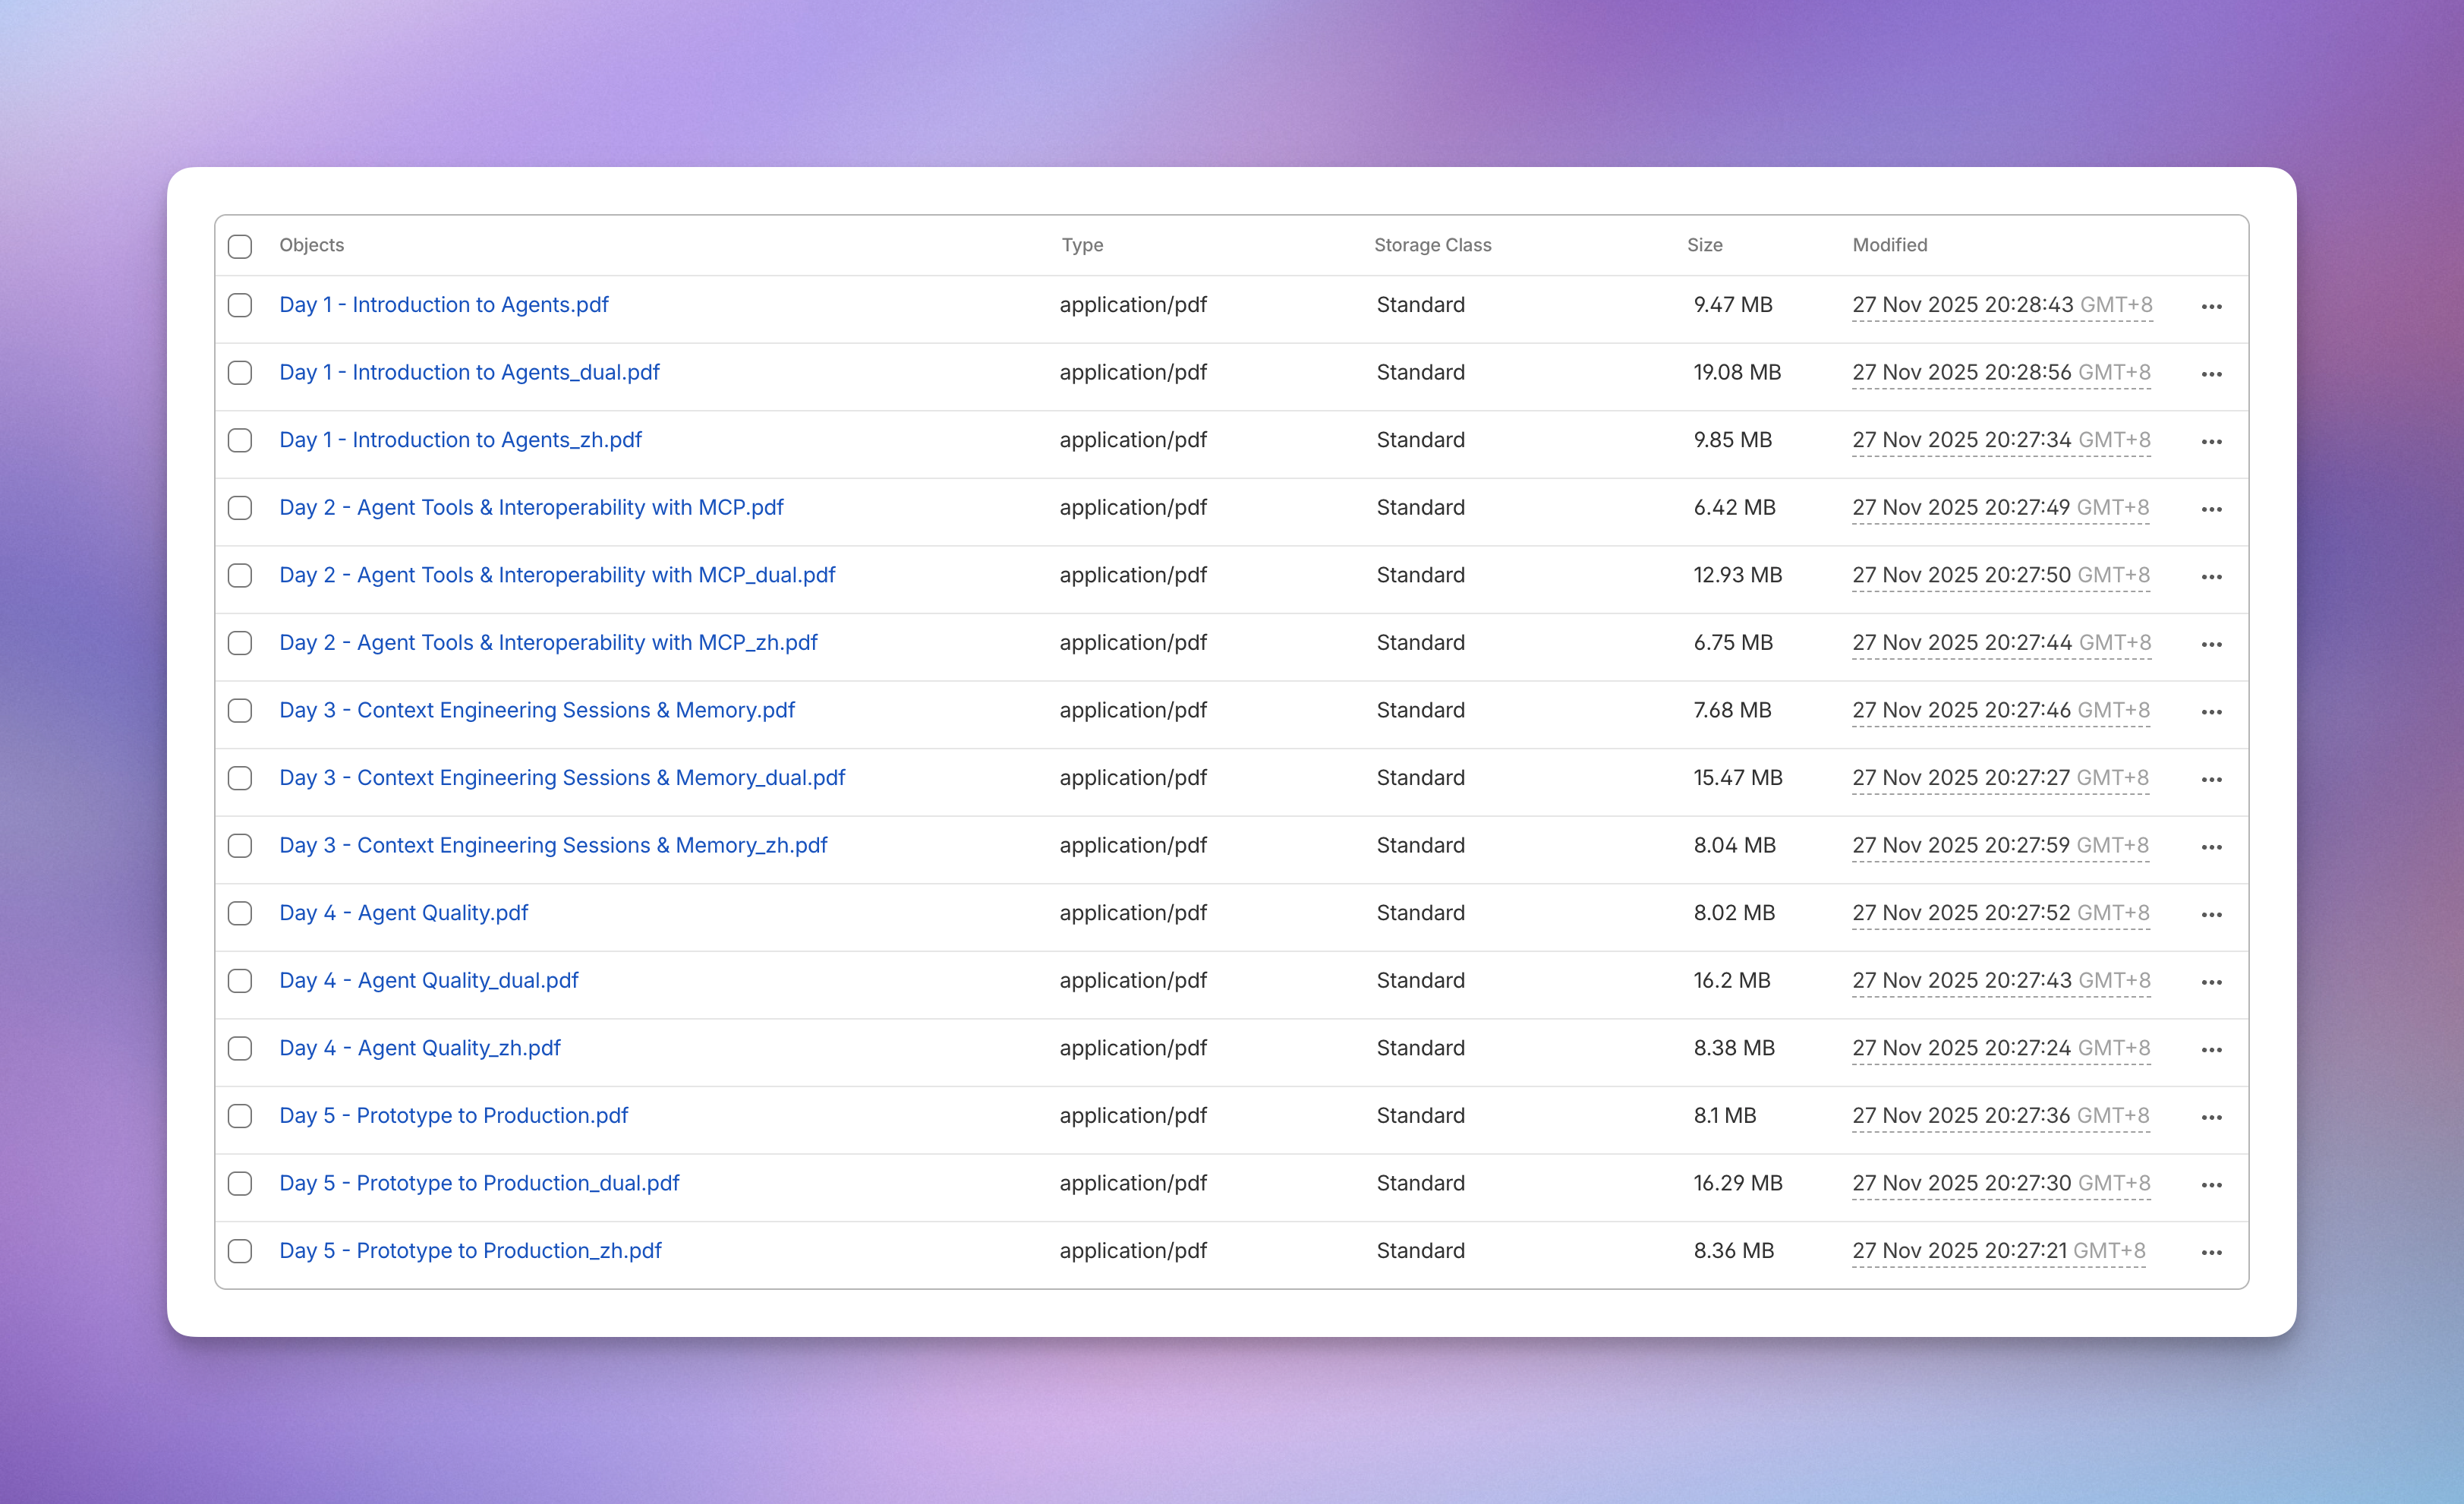Expand actions dropdown for Day 4 Quality_dual.pdf
The image size is (2464, 1504).
[x=2211, y=982]
